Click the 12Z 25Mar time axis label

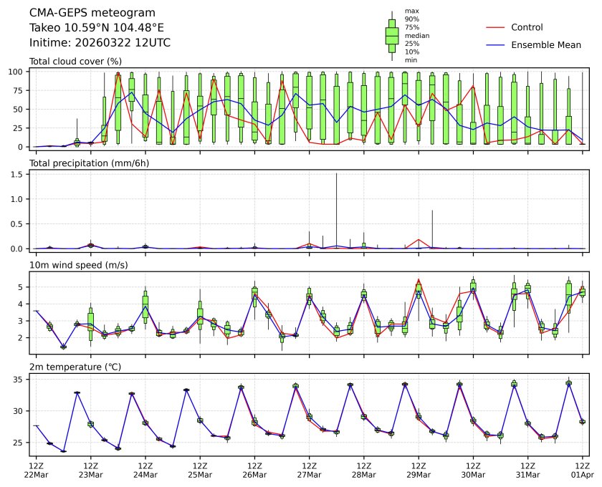pos(200,470)
